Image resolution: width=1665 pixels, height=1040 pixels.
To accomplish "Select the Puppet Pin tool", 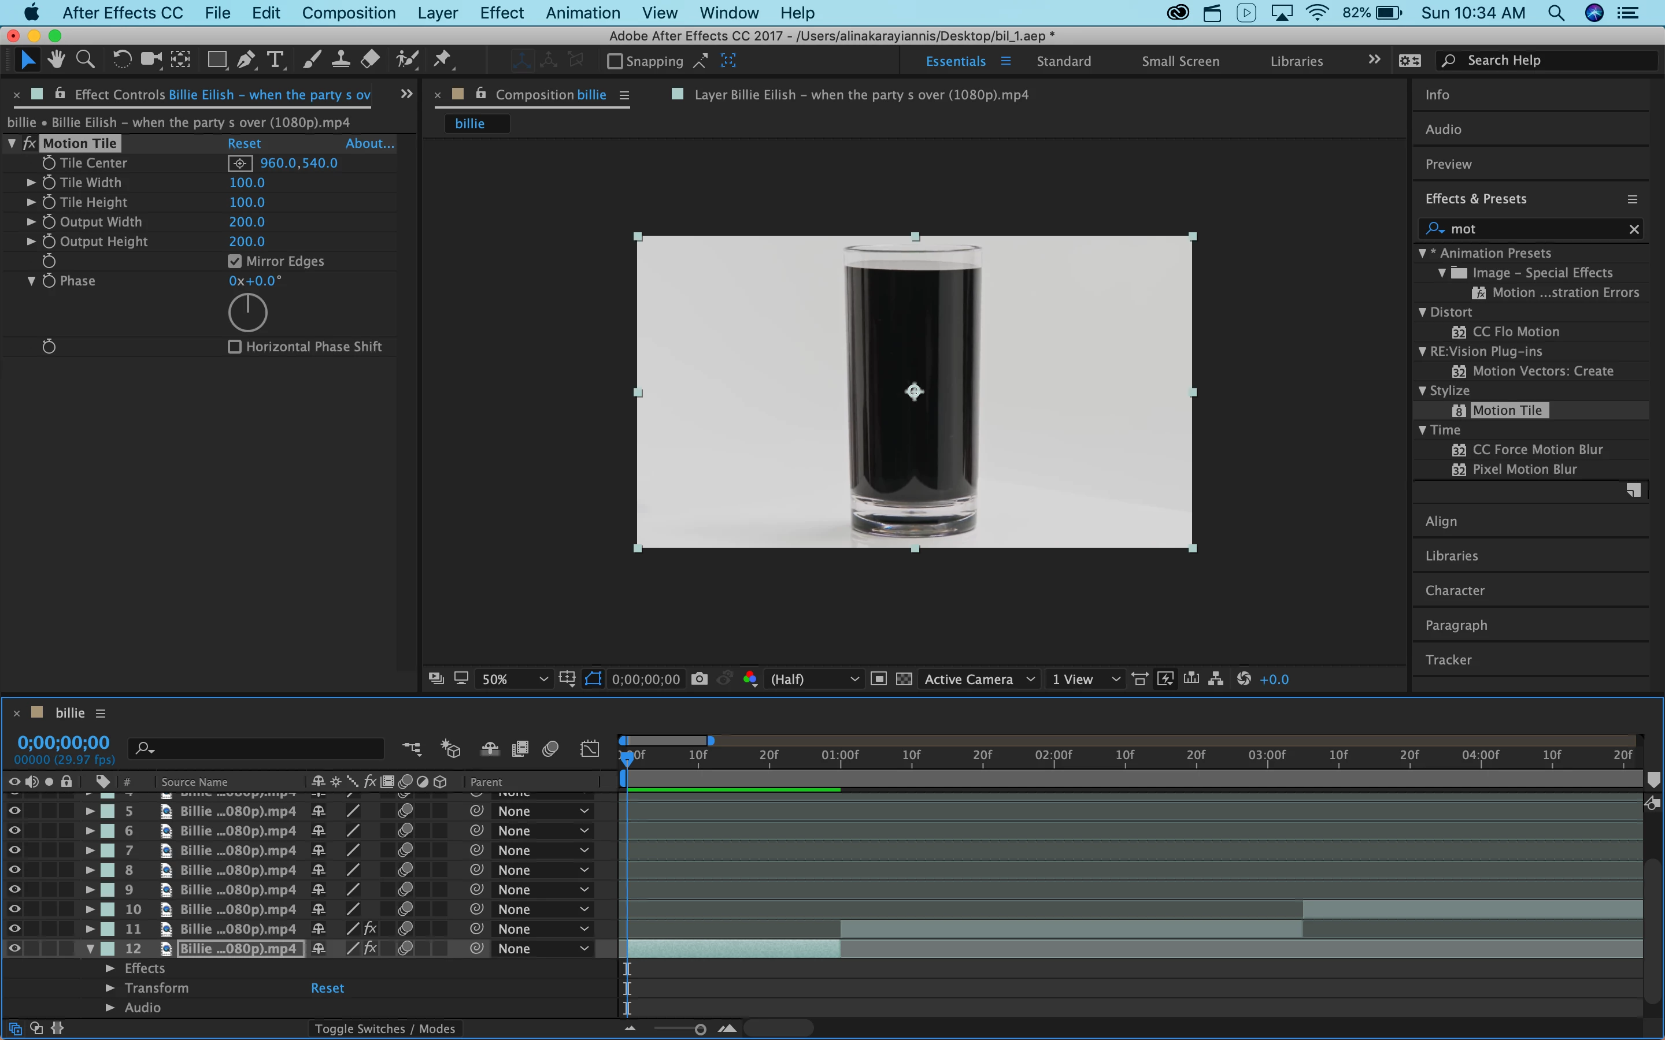I will pos(442,61).
